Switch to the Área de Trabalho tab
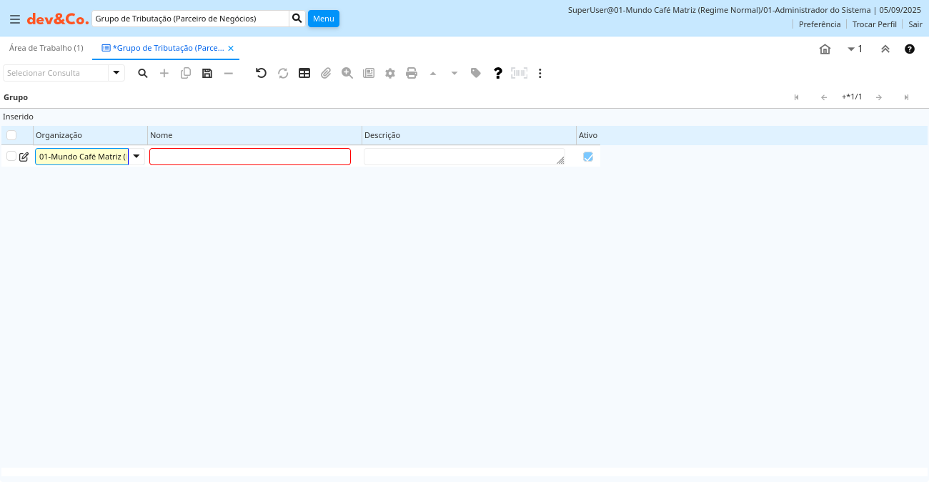This screenshot has width=929, height=482. coord(46,48)
